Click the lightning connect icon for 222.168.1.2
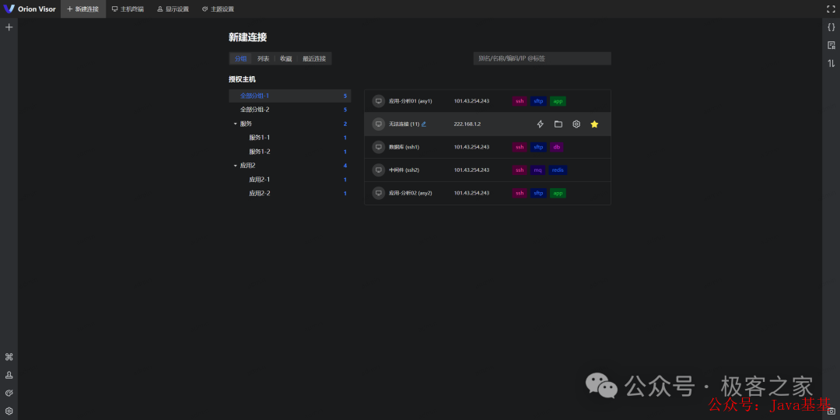 (540, 124)
